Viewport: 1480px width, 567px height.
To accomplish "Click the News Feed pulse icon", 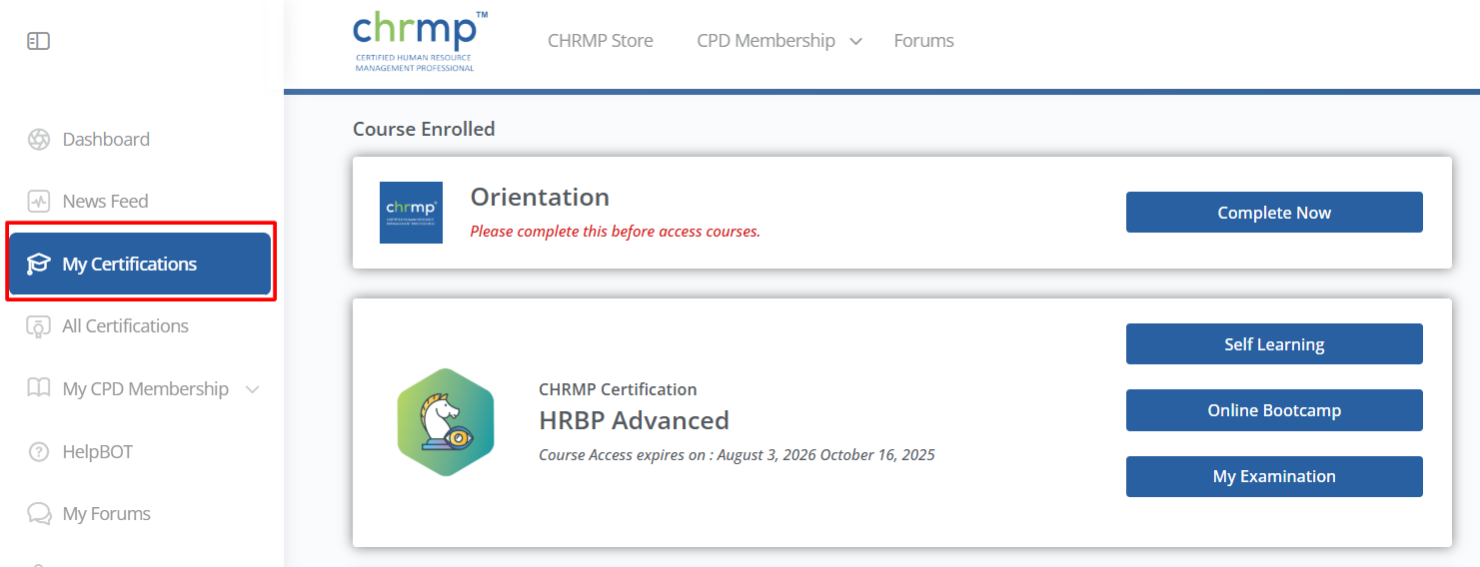I will coord(39,202).
